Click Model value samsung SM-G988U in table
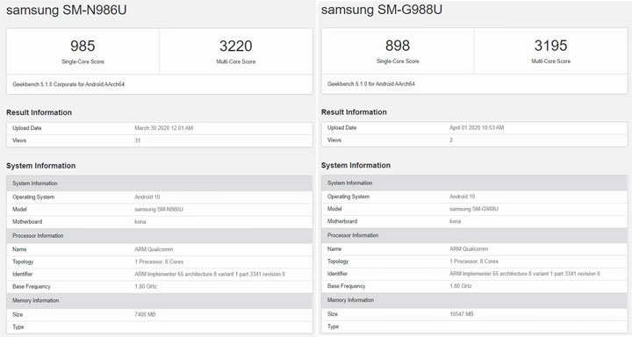632x337 pixels. (x=474, y=209)
